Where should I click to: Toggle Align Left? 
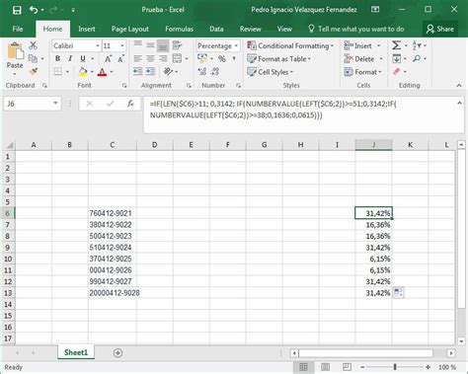point(137,59)
